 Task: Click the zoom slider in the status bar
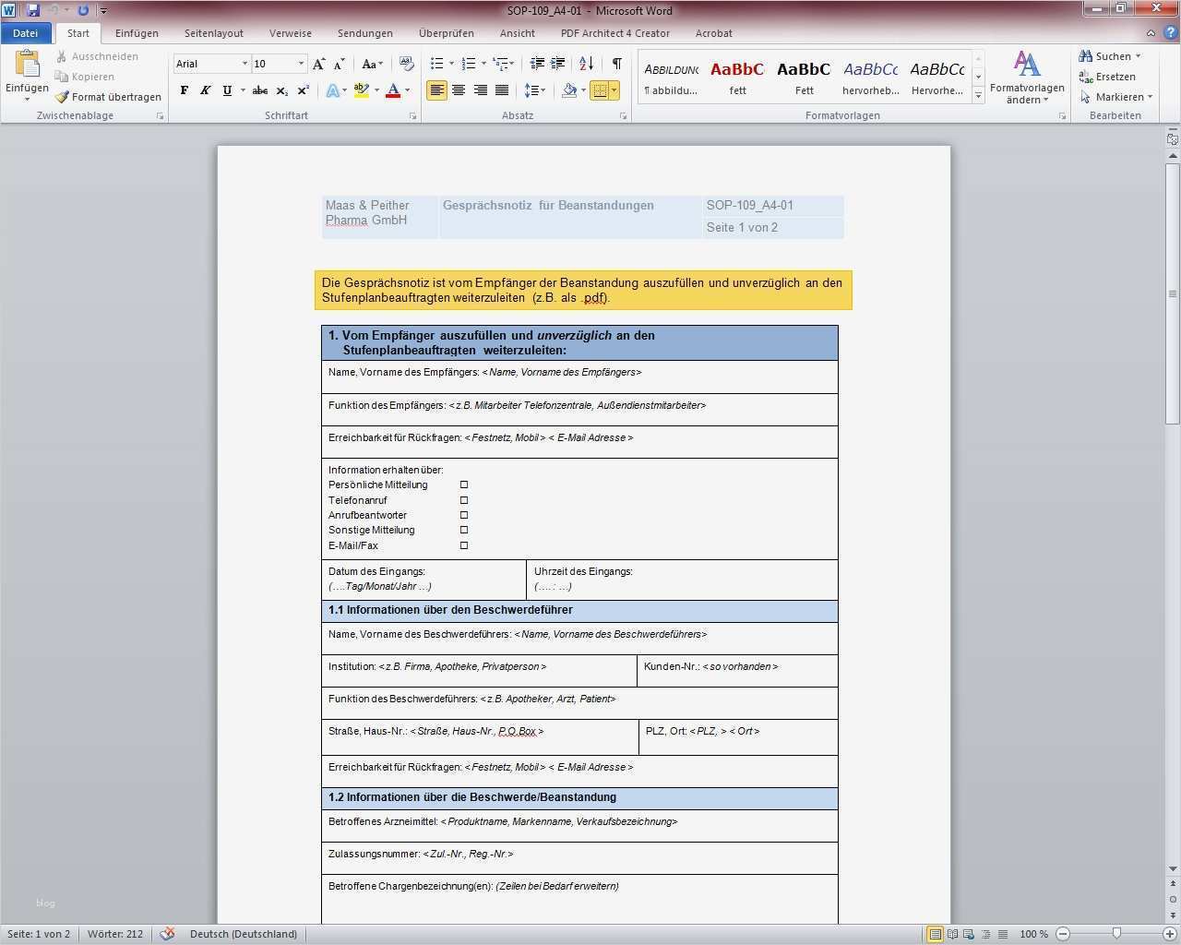(1116, 934)
